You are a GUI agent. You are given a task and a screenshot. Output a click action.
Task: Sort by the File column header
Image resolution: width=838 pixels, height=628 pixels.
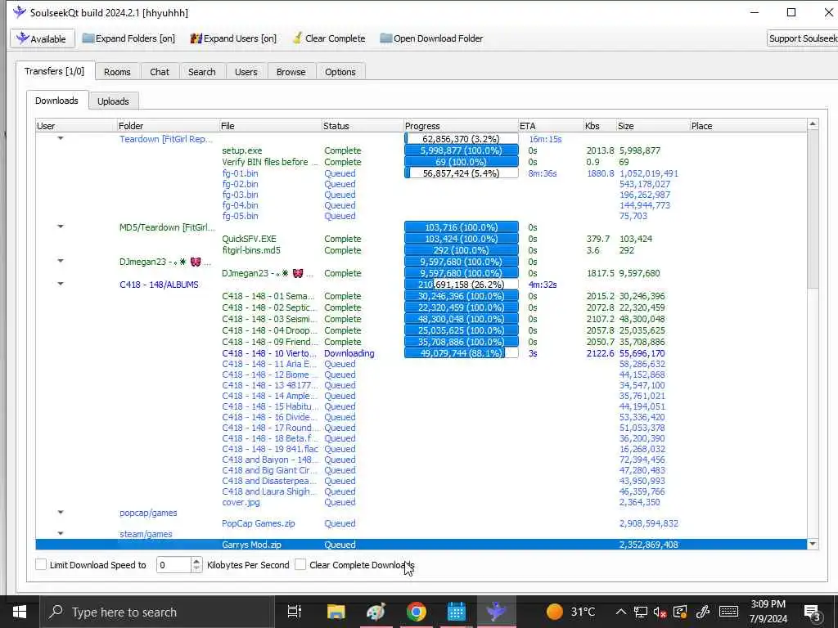click(270, 126)
